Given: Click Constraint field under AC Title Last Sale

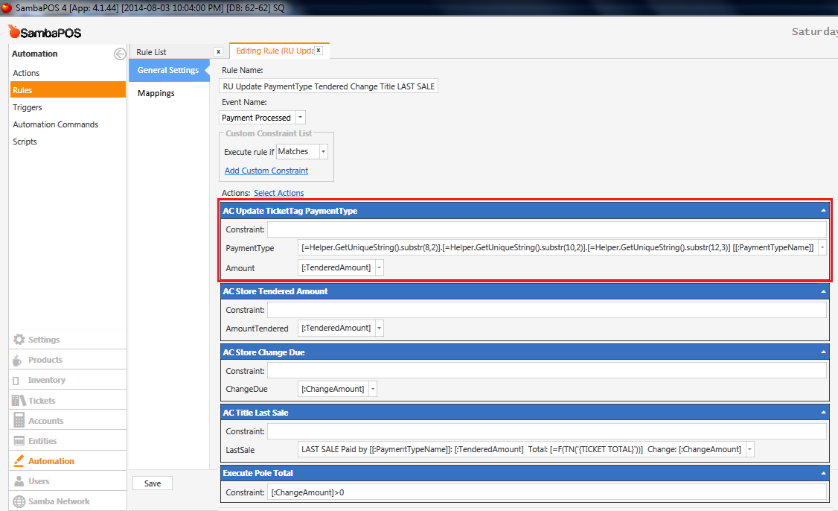Looking at the screenshot, I should [547, 431].
